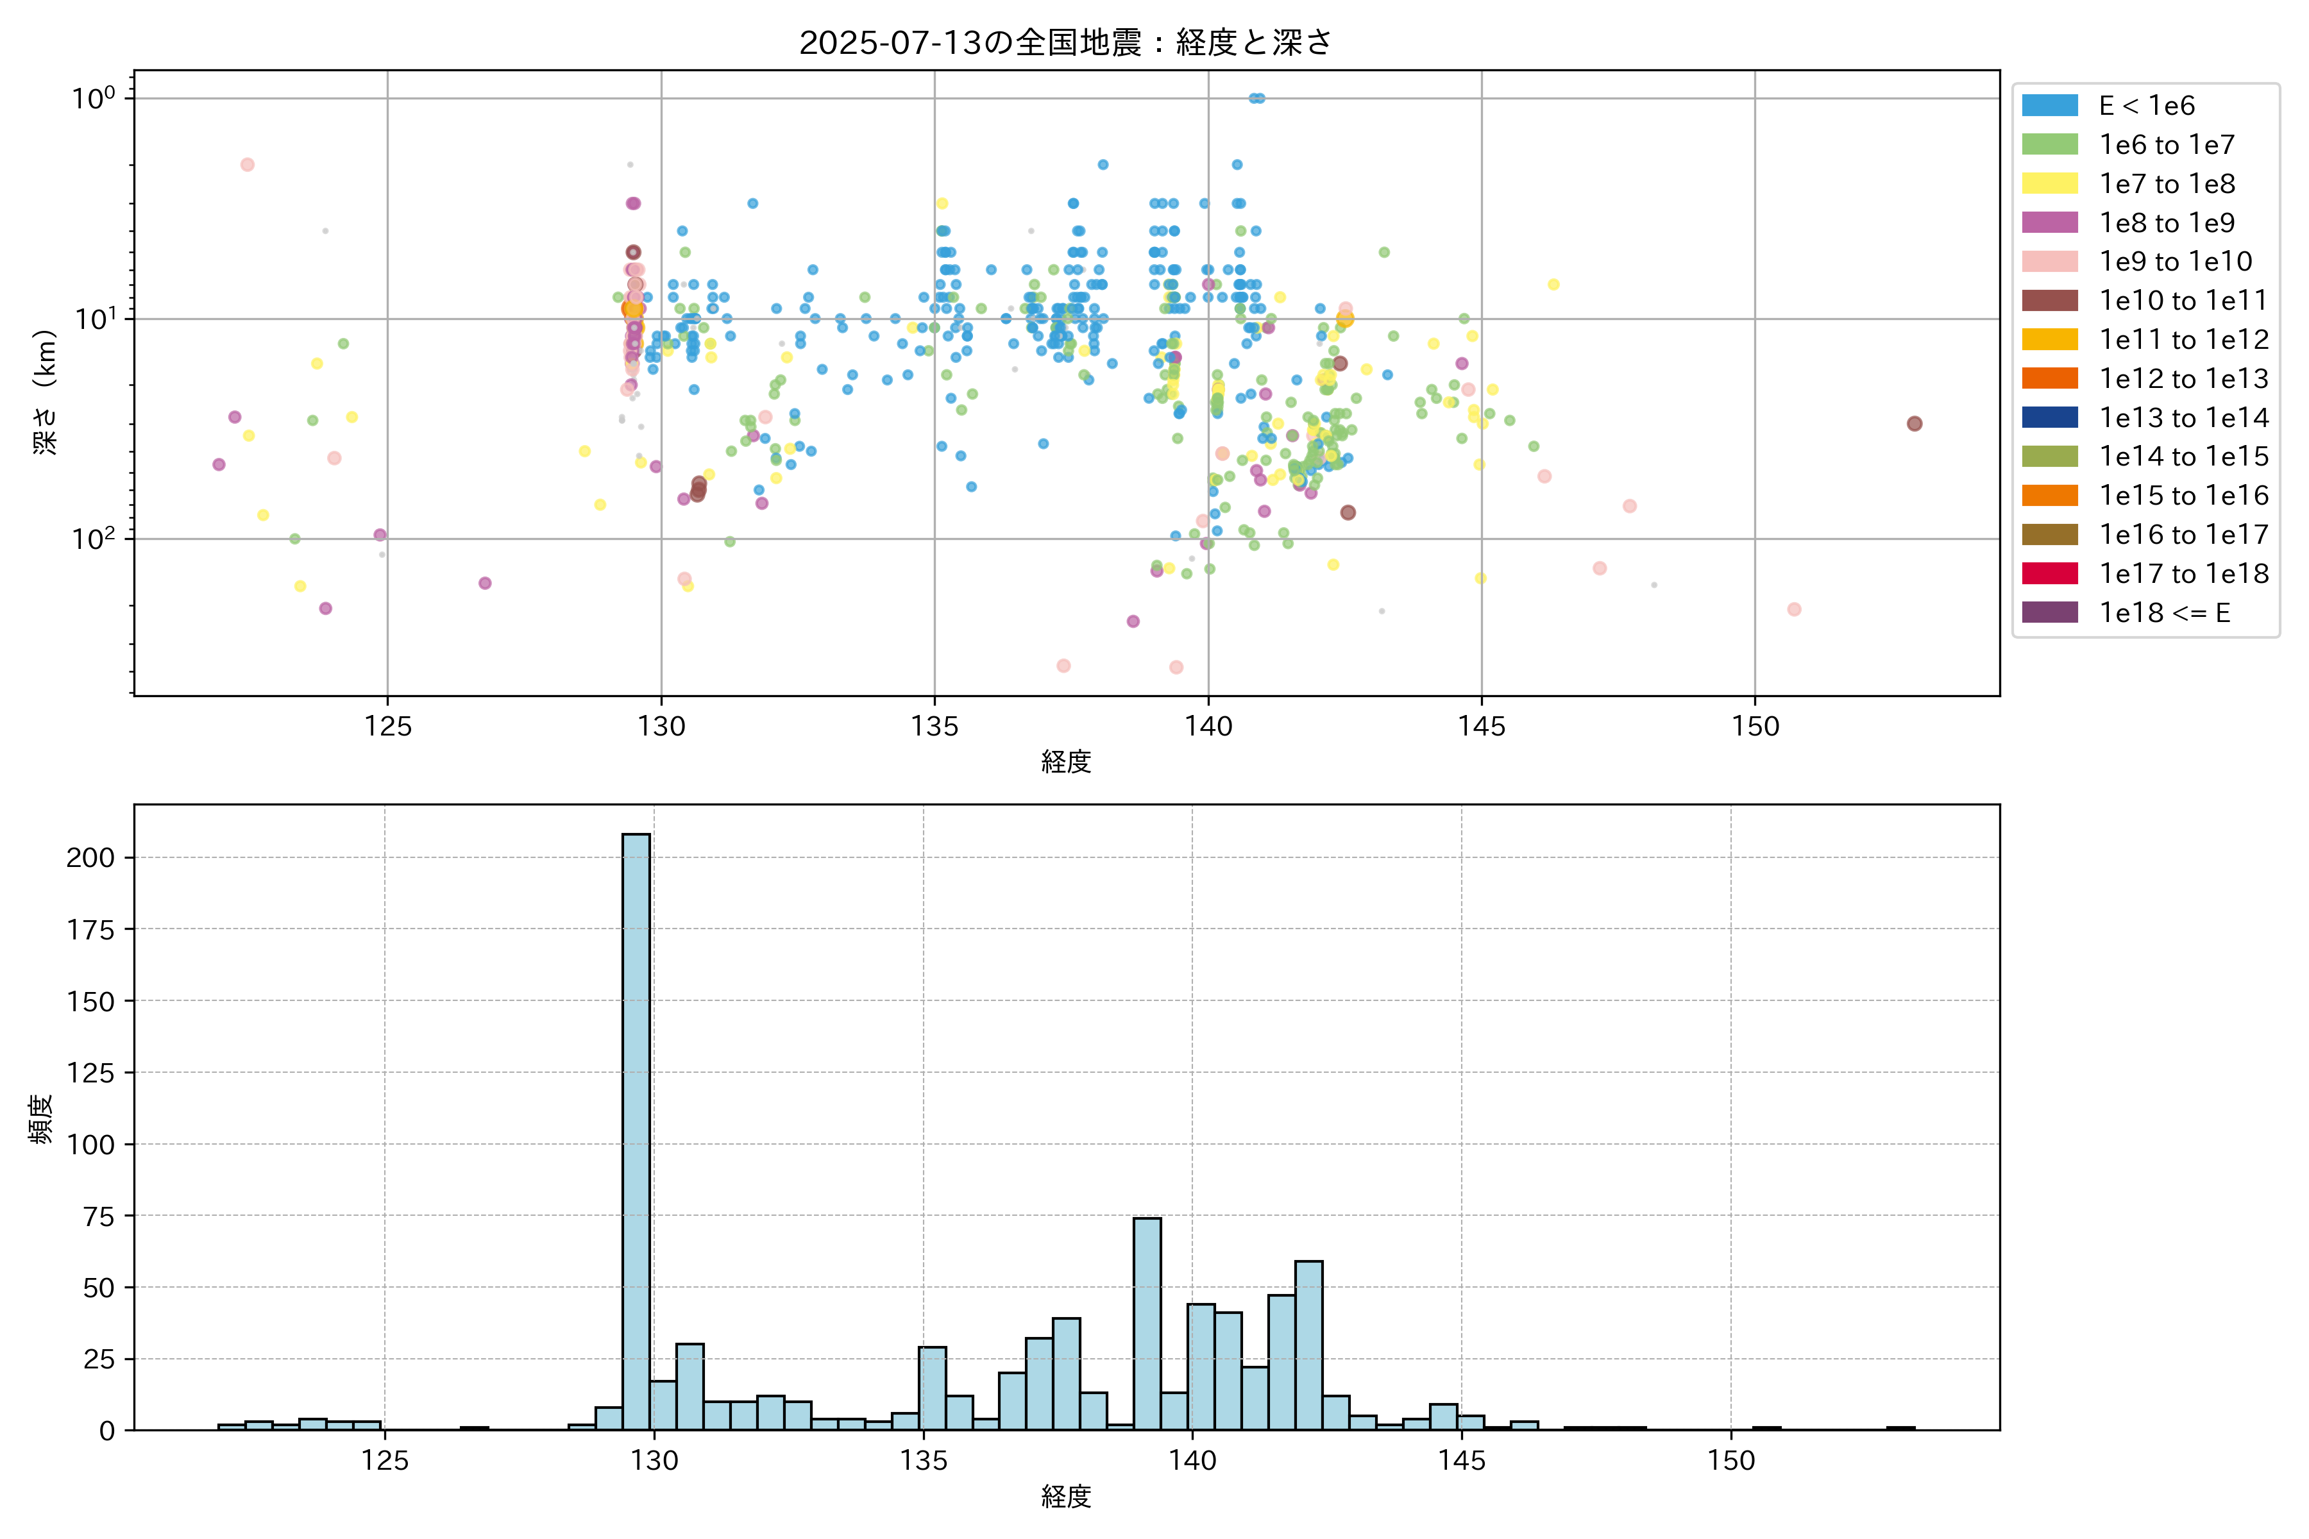Click the tallest histogram bar near 130
The width and height of the screenshot is (2309, 1539).
(636, 1129)
